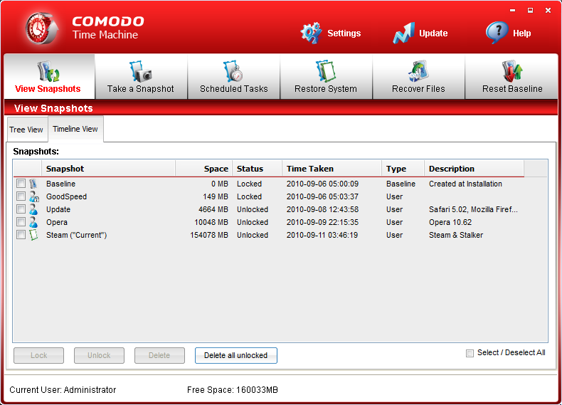Click the Restore System icon
Viewport: 562px width, 405px height.
tap(325, 71)
